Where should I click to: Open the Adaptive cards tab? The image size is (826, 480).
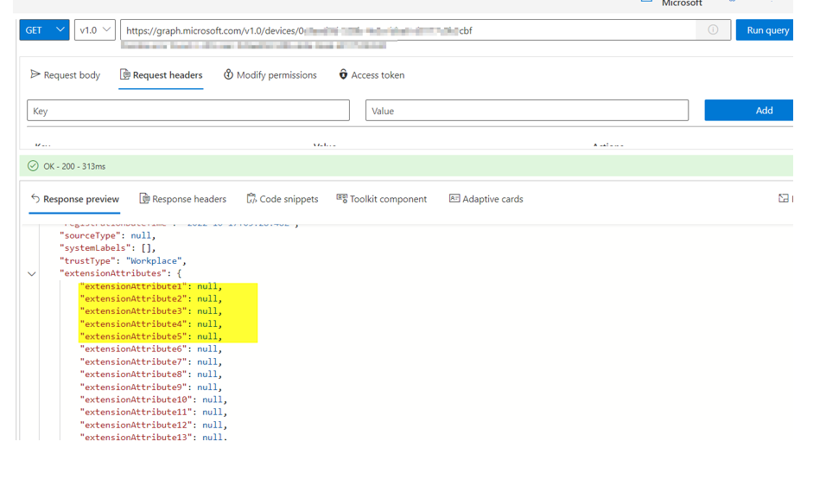486,199
